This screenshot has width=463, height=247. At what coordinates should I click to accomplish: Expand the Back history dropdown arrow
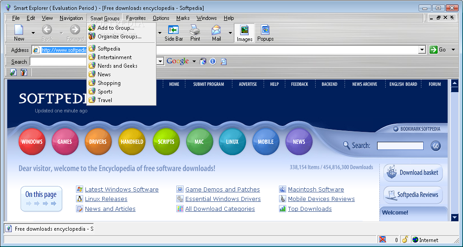tap(61, 33)
